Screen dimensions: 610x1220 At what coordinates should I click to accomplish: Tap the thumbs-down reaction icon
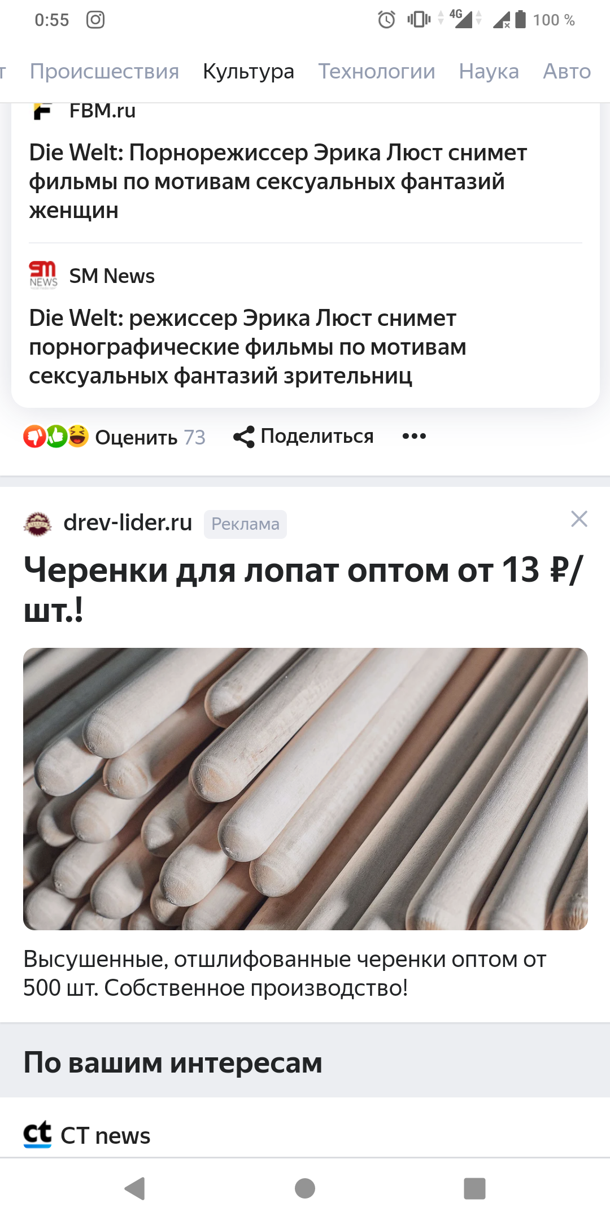click(x=34, y=437)
